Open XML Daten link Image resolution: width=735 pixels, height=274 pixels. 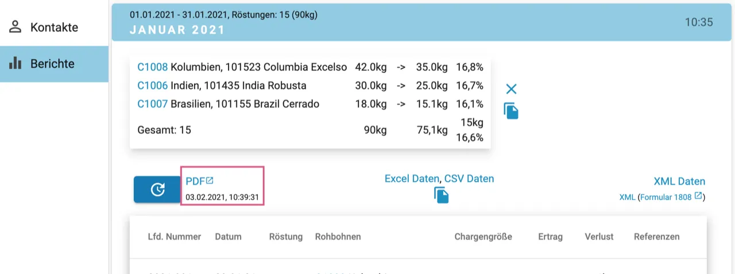point(679,182)
